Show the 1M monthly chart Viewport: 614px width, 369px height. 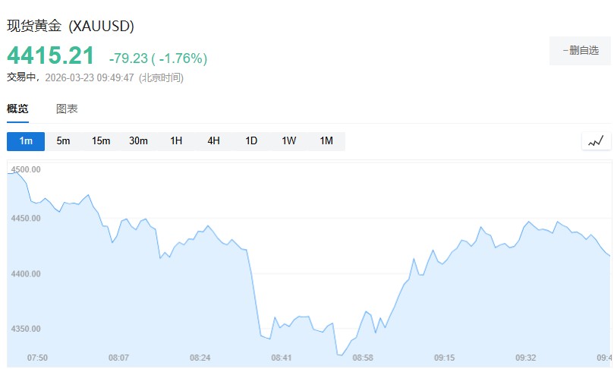(x=326, y=141)
